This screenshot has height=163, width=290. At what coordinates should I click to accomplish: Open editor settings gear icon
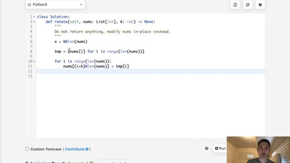(260, 5)
